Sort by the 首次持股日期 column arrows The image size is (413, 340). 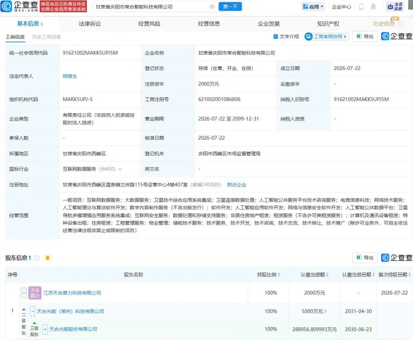click(409, 275)
